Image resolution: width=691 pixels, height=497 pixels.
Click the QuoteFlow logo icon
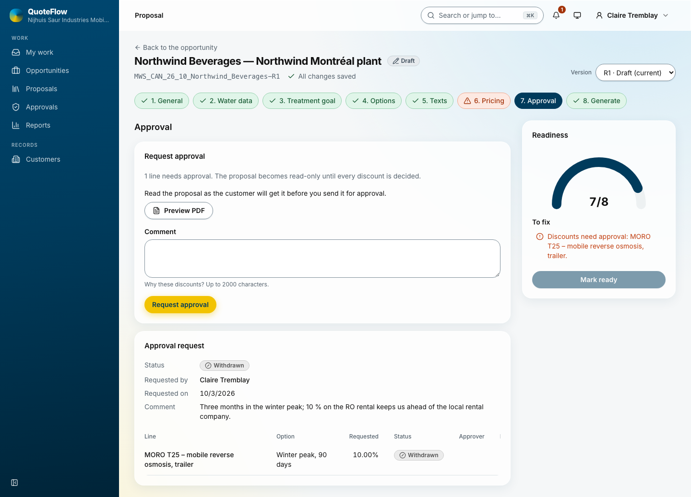pos(16,15)
